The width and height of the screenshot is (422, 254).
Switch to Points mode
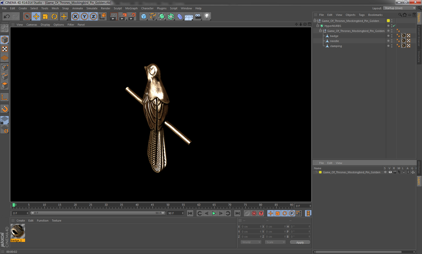coord(5,67)
